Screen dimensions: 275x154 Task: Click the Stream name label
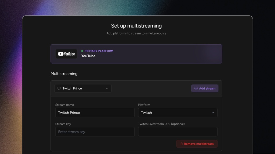64,105
